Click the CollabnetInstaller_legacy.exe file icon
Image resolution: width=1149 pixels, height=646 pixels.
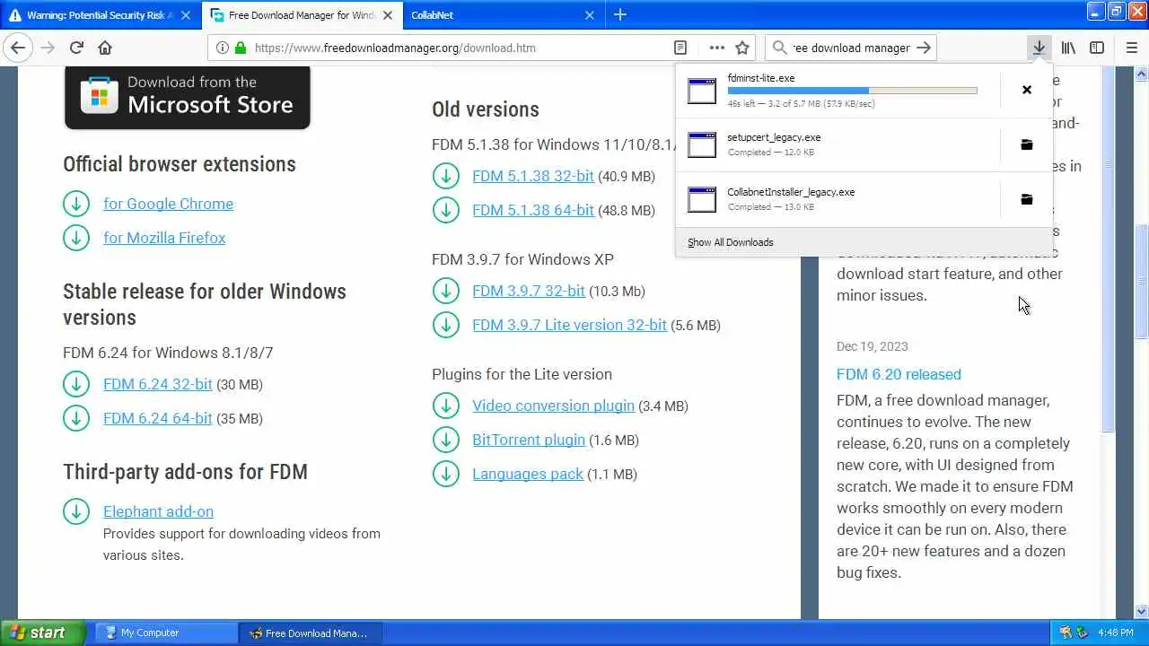click(702, 199)
